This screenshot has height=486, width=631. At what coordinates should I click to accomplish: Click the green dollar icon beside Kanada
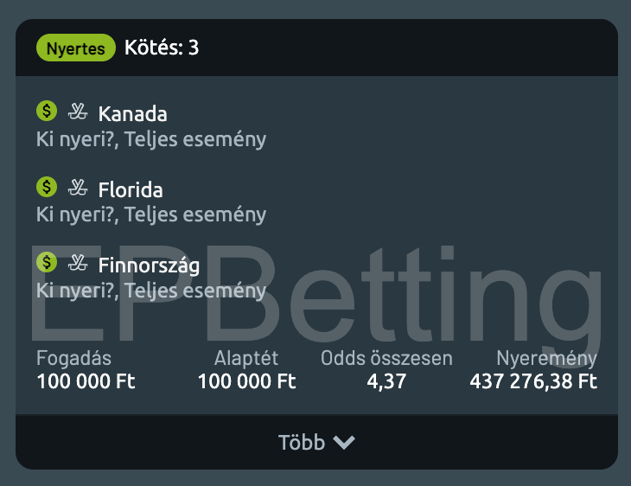pos(47,112)
